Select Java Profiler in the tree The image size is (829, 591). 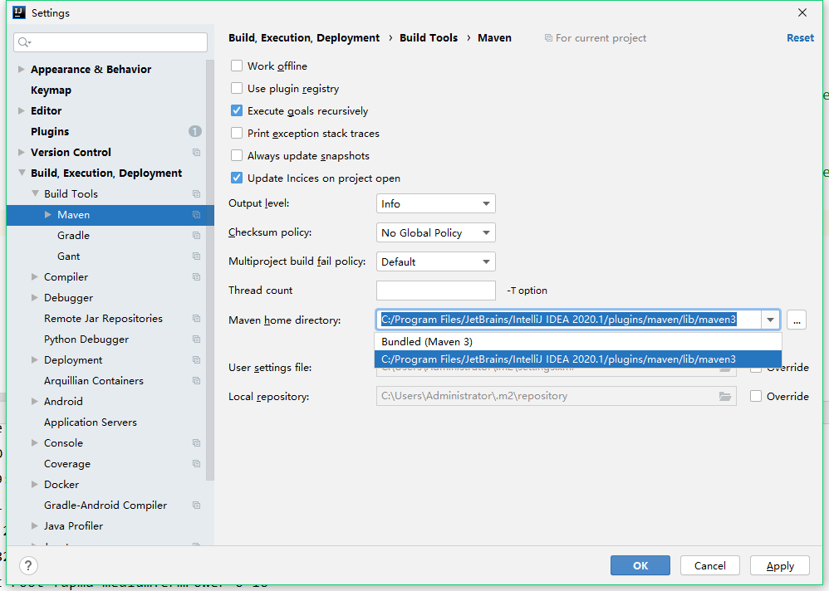(73, 526)
